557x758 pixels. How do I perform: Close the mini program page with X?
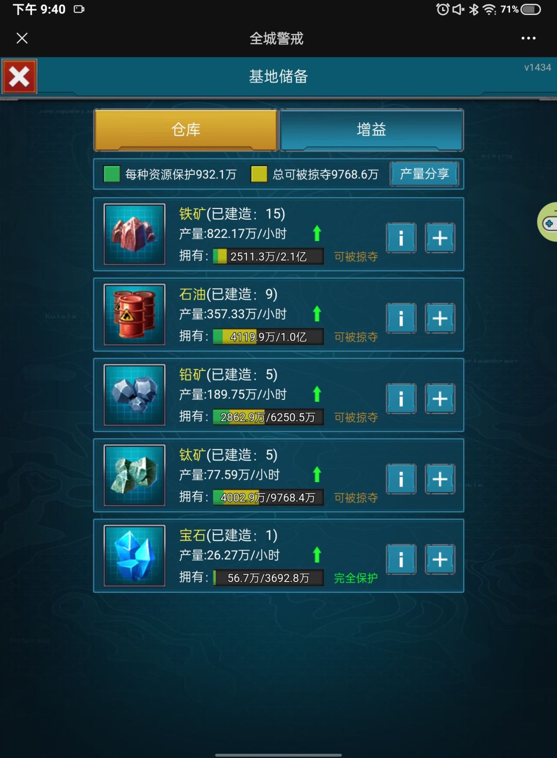22,38
